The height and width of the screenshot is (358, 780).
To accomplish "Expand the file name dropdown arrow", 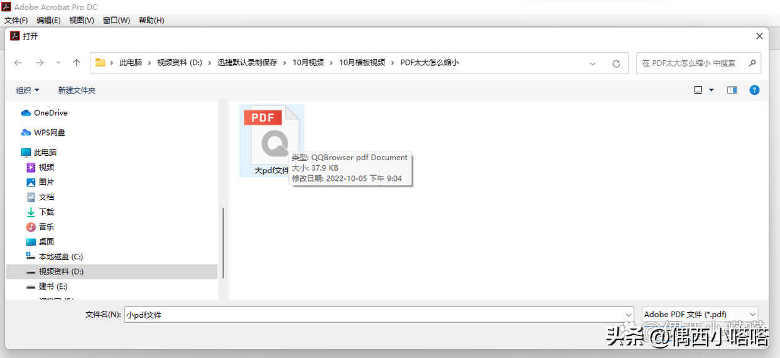I will coord(629,315).
